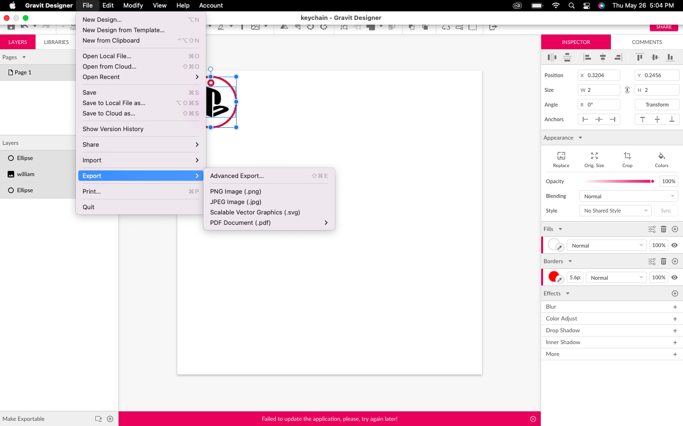This screenshot has width=683, height=426.
Task: Open the Style dropdown showing No Shared Style
Action: coord(615,211)
